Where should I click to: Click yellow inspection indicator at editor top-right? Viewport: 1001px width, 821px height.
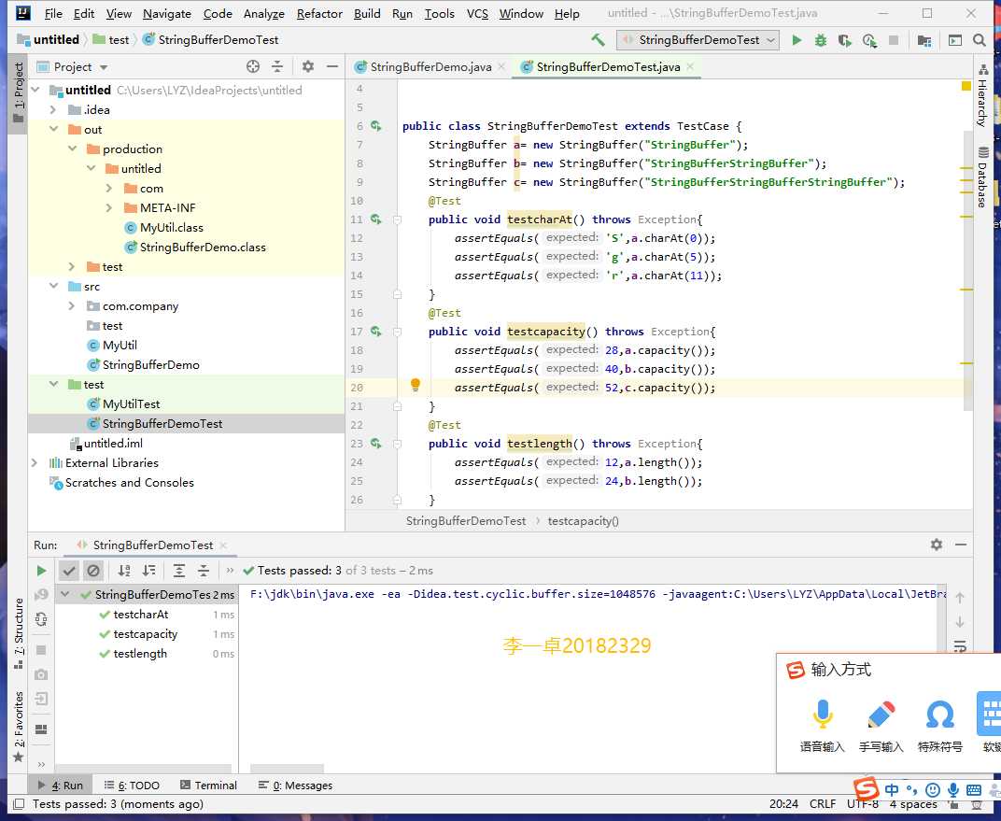966,86
